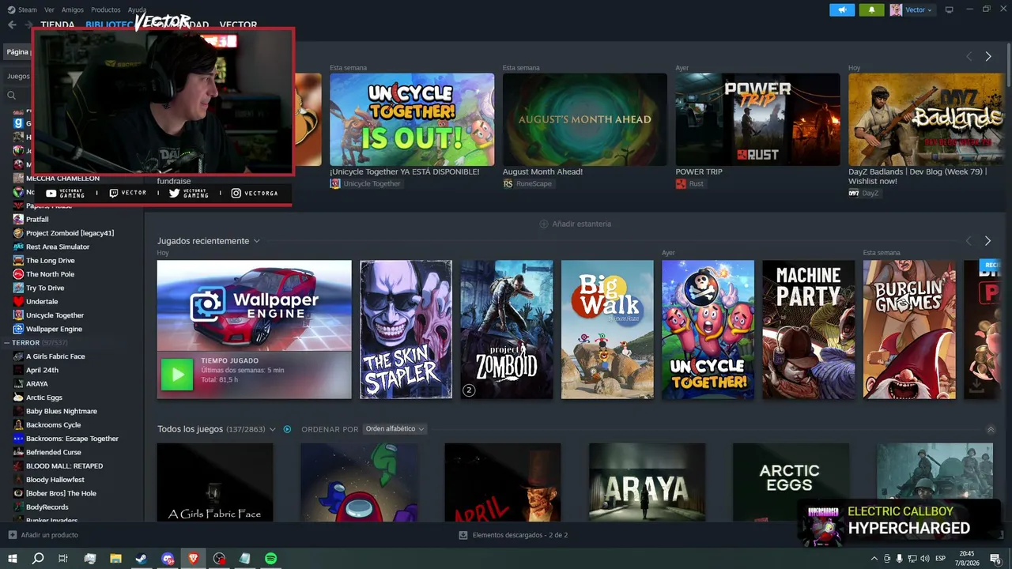Expand the Jugados recientemente shelf dropdown
Viewport: 1012px width, 569px height.
[256, 241]
